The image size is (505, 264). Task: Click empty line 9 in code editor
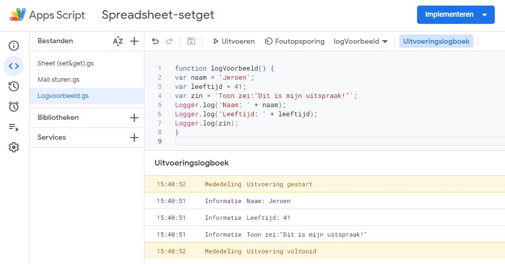click(305, 141)
